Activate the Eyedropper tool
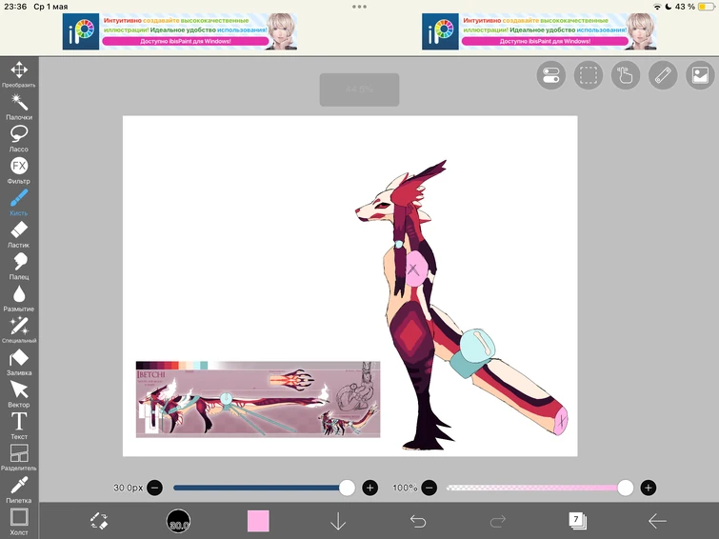This screenshot has width=719, height=539. (x=19, y=486)
